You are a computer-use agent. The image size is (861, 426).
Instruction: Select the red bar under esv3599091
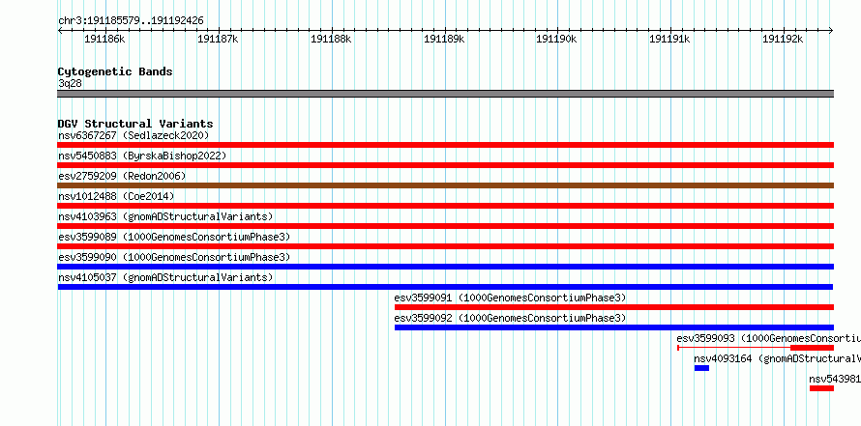coord(614,307)
